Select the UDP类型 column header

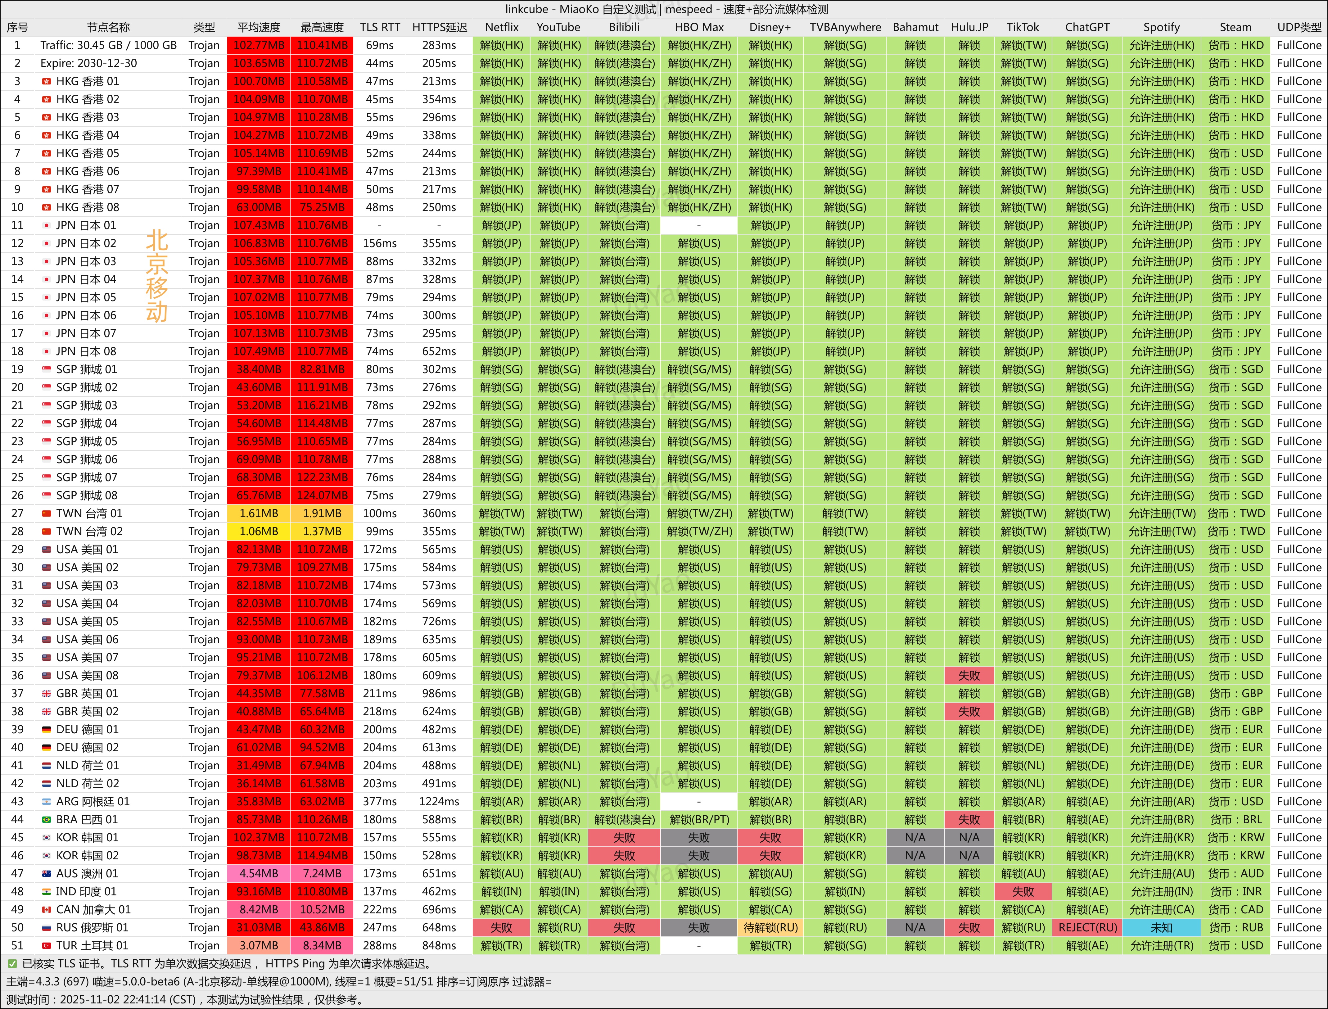click(1299, 27)
